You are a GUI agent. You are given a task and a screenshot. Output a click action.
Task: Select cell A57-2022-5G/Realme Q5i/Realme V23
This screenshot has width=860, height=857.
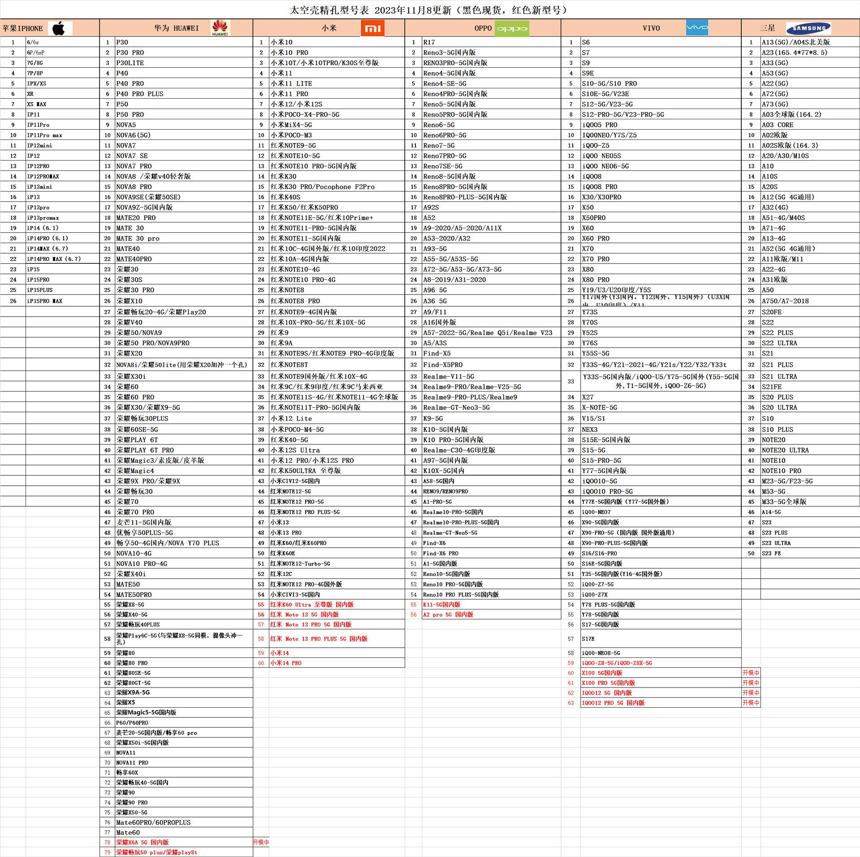pyautogui.click(x=491, y=333)
